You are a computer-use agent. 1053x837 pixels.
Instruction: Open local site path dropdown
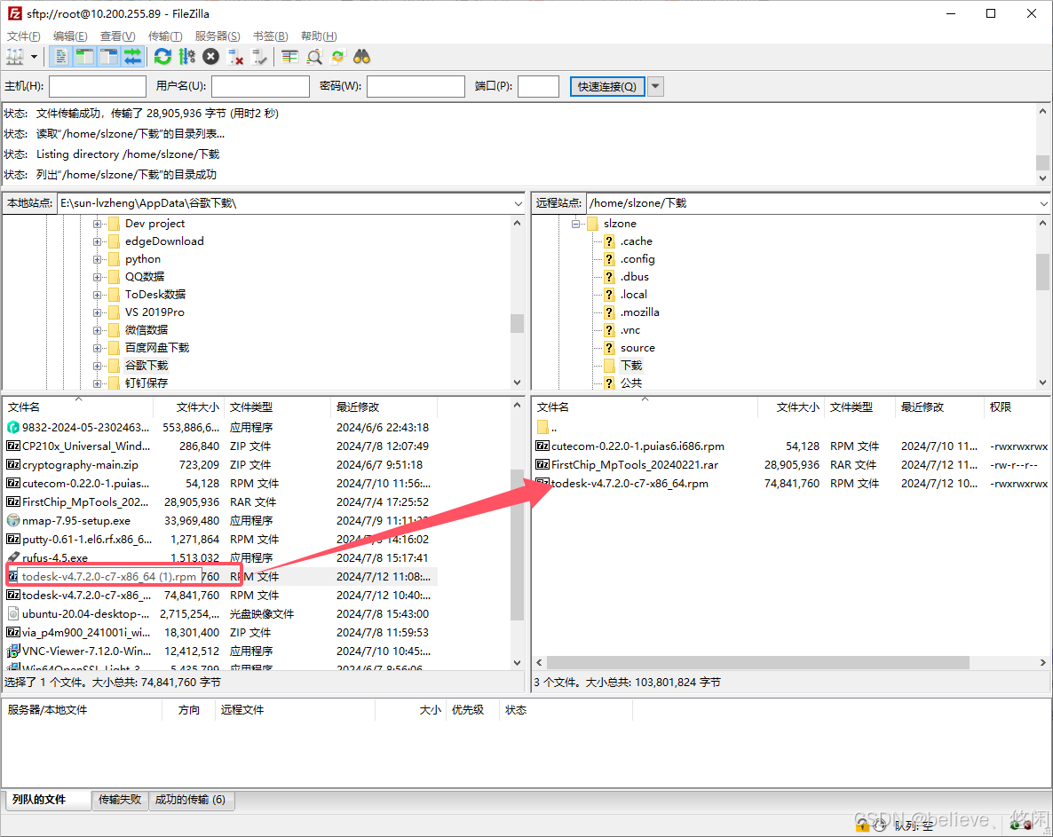click(x=518, y=203)
